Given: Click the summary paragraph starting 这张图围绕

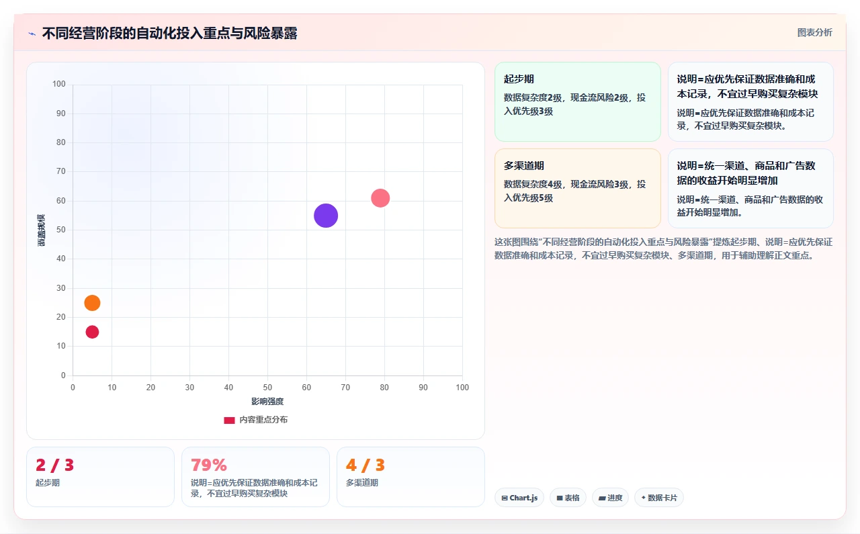Looking at the screenshot, I should (664, 249).
